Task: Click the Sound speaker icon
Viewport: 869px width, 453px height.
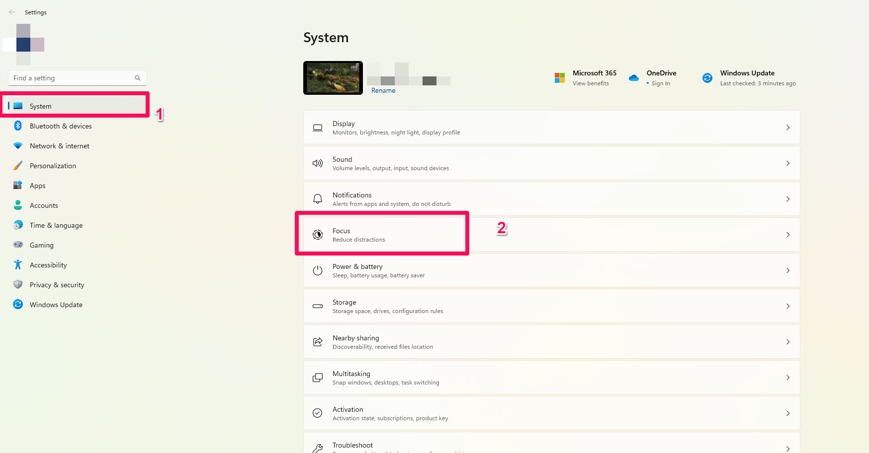Action: click(x=318, y=163)
